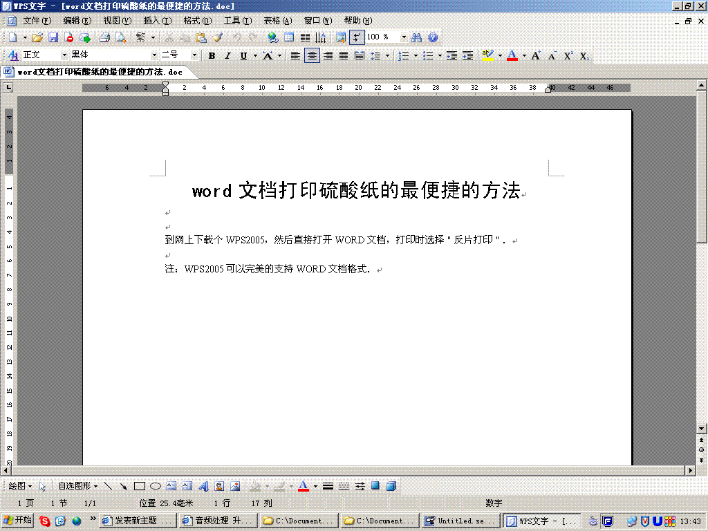Click the 3D style cube icon
The image size is (708, 531).
(x=391, y=486)
